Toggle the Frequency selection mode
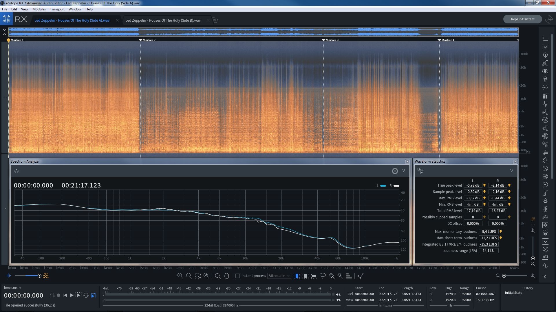 [x=314, y=276]
